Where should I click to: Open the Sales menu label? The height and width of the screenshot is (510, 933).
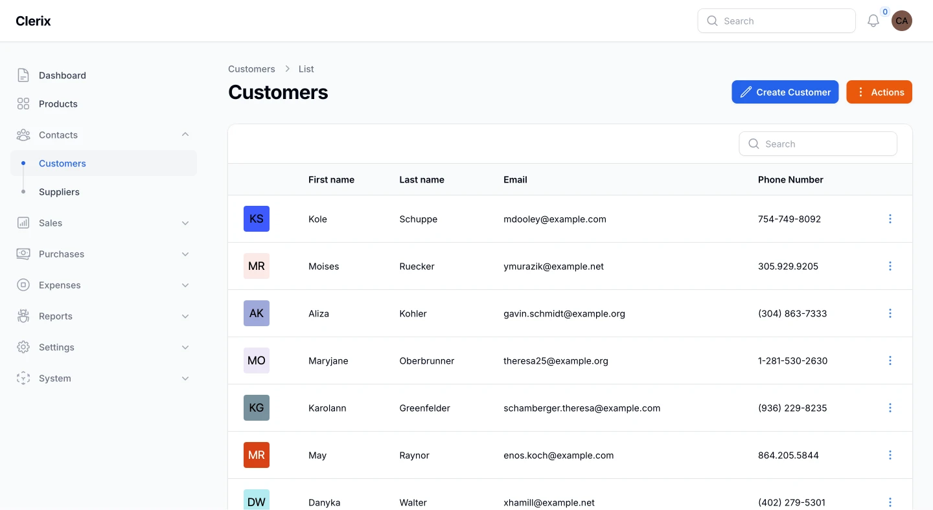51,223
